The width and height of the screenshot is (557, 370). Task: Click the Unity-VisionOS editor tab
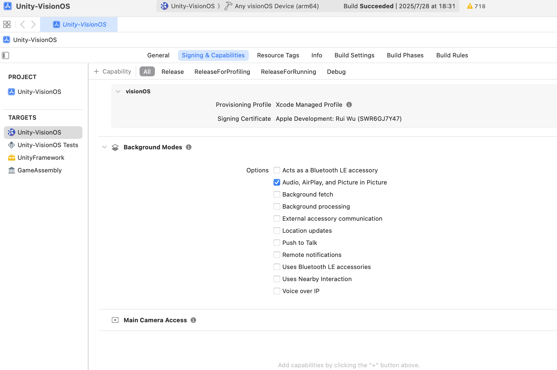(x=79, y=24)
